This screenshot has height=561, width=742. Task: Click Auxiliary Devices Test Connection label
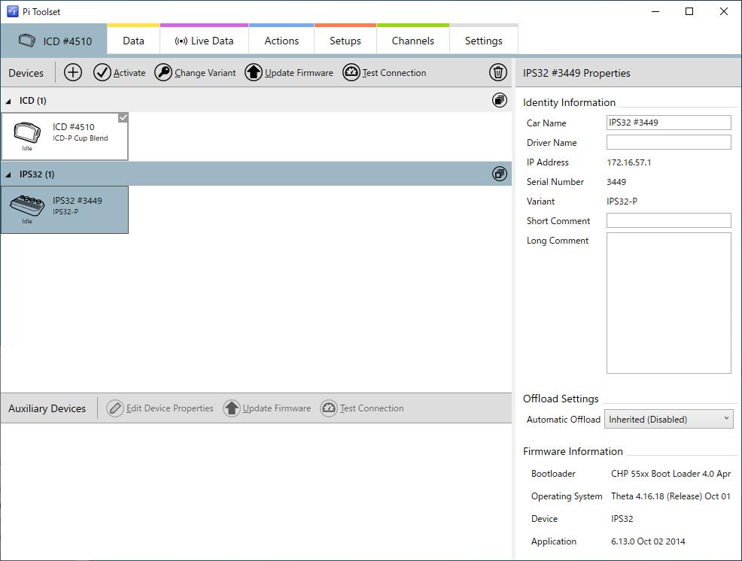[372, 408]
